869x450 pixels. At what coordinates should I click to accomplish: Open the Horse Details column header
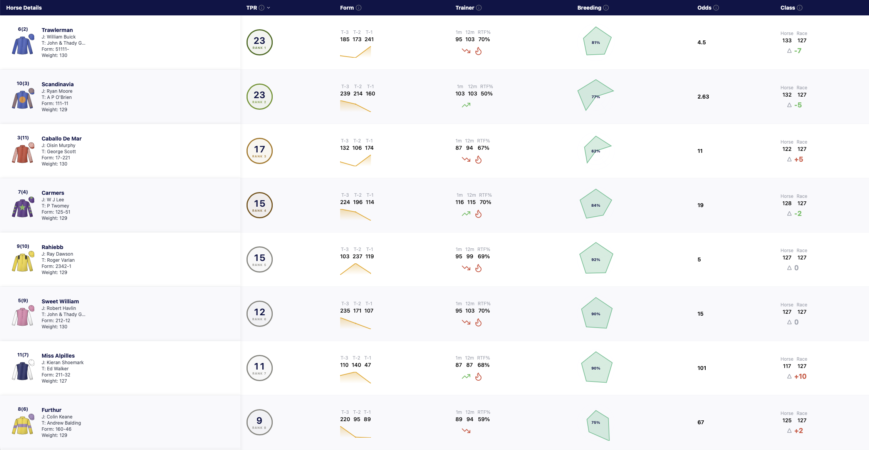[24, 8]
